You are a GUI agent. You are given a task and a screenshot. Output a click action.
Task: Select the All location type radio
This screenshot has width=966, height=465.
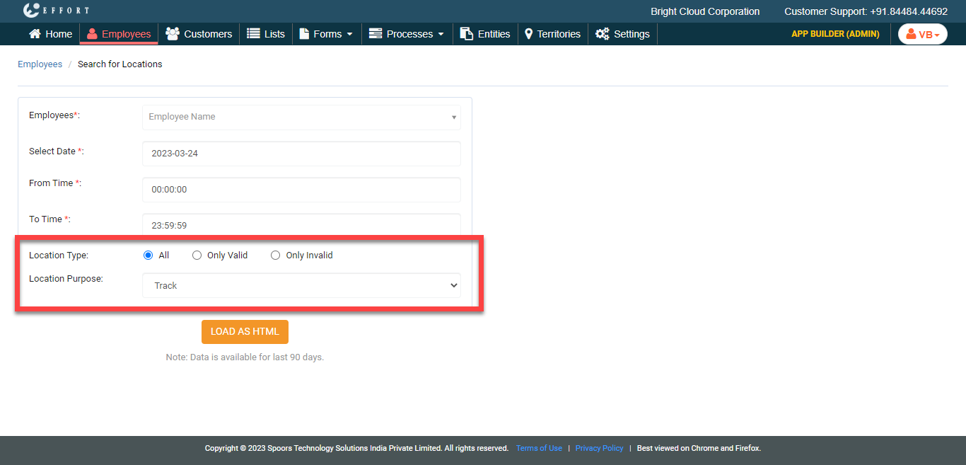(149, 256)
